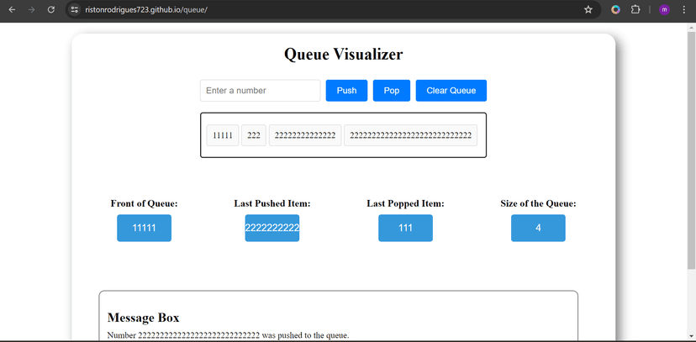Viewport: 696px width, 342px height.
Task: Click the Last Popped Item value 111
Action: click(405, 229)
